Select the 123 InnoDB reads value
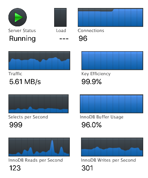The image size is (148, 178). [x=15, y=168]
